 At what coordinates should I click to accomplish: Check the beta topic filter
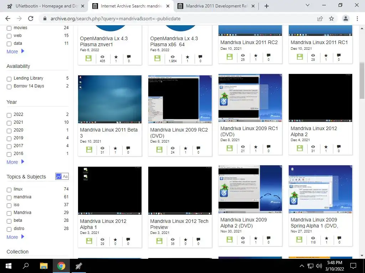[9, 221]
